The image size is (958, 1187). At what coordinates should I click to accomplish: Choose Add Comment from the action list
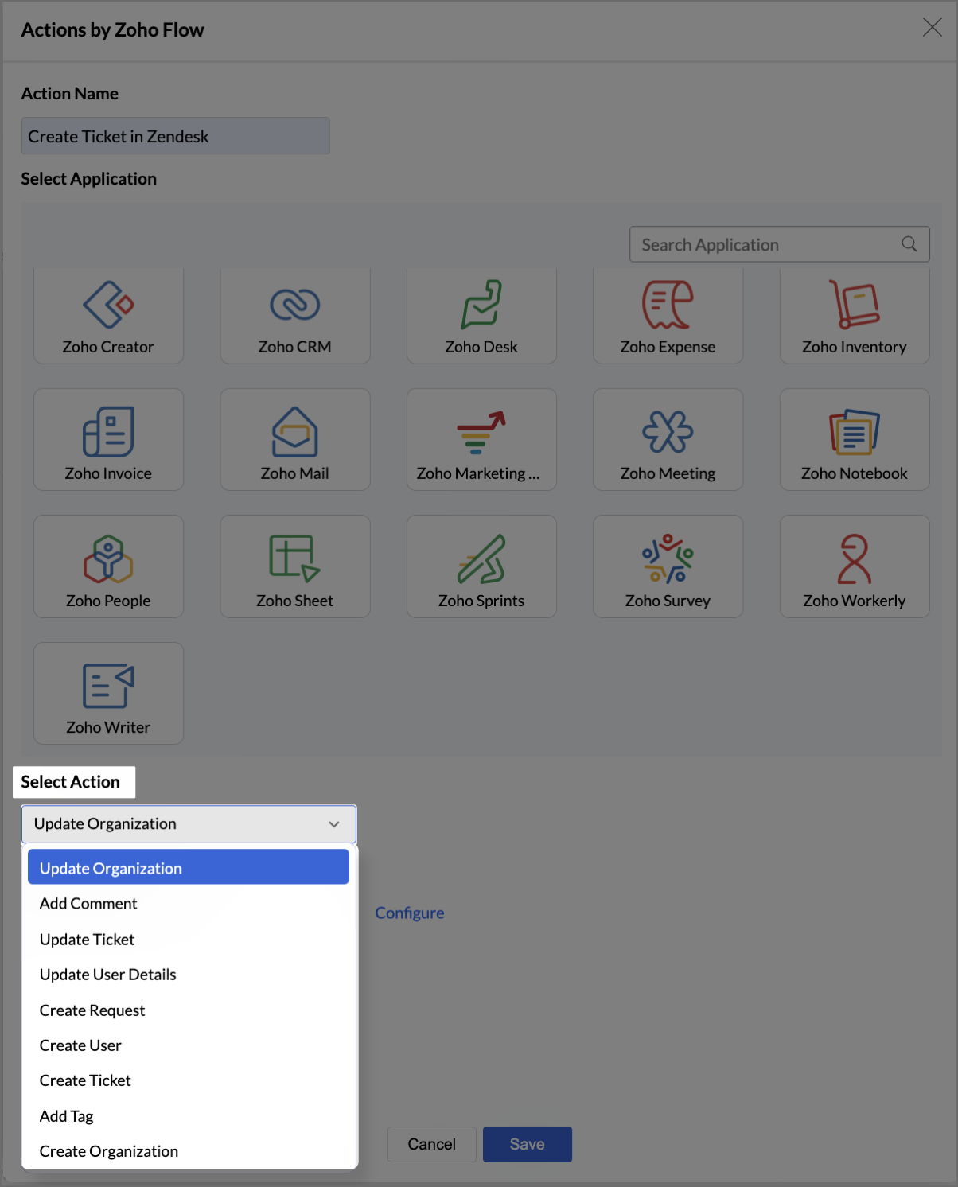[88, 904]
